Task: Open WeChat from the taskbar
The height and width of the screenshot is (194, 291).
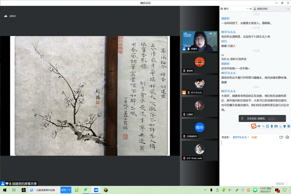Action: click(86, 190)
